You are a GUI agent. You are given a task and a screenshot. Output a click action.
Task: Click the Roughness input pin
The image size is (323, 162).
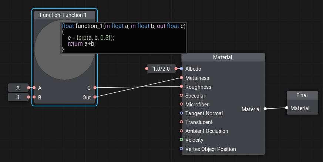coord(181,87)
